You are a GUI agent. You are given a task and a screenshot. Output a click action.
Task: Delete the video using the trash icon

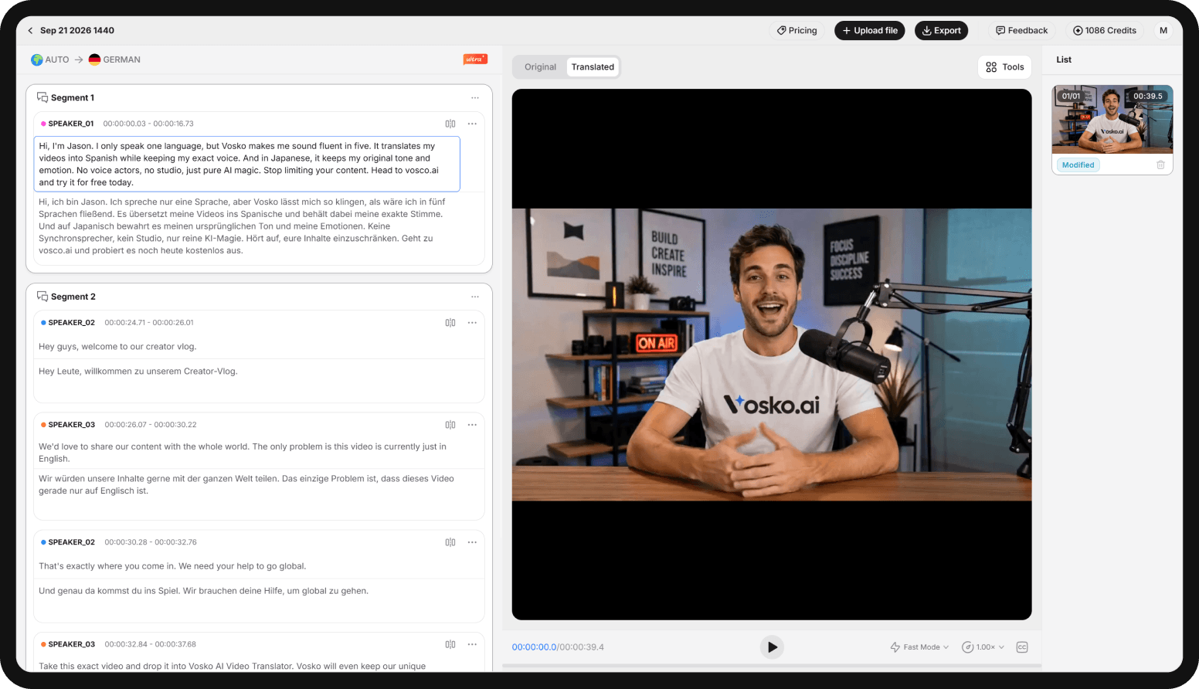[1160, 165]
